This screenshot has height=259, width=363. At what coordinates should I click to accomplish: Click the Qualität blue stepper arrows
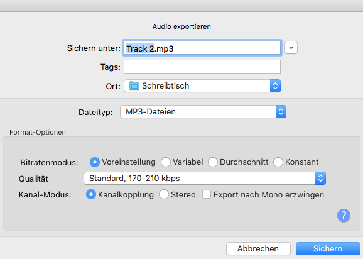(x=320, y=178)
